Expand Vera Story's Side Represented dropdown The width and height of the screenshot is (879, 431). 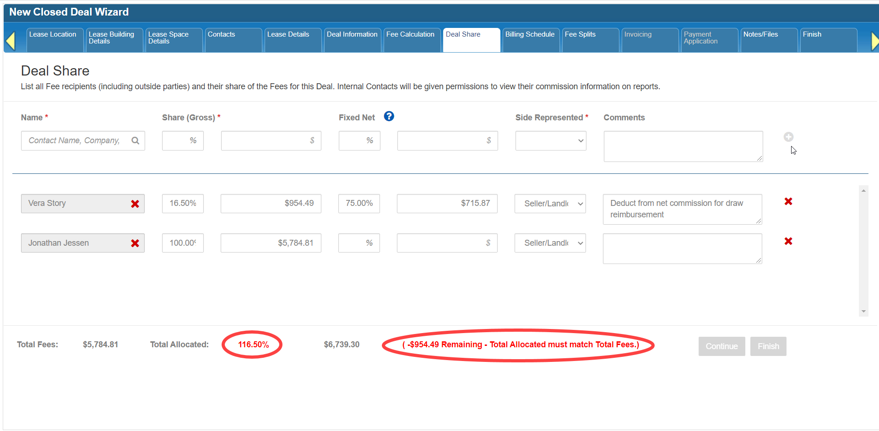coord(550,204)
